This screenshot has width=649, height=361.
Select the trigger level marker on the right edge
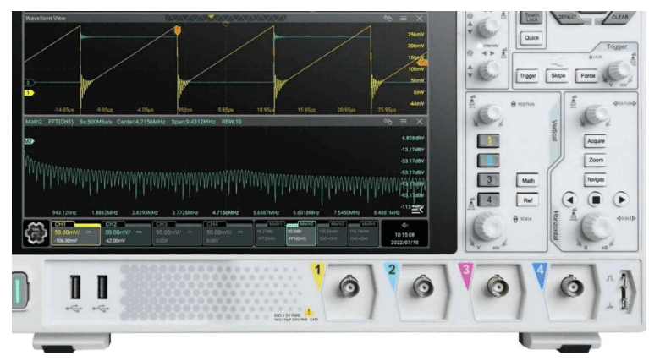click(422, 63)
